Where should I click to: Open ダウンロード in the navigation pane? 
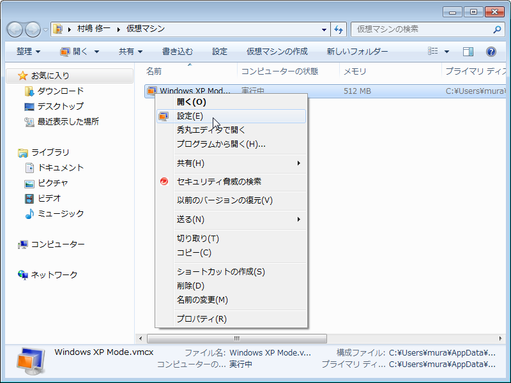click(61, 91)
